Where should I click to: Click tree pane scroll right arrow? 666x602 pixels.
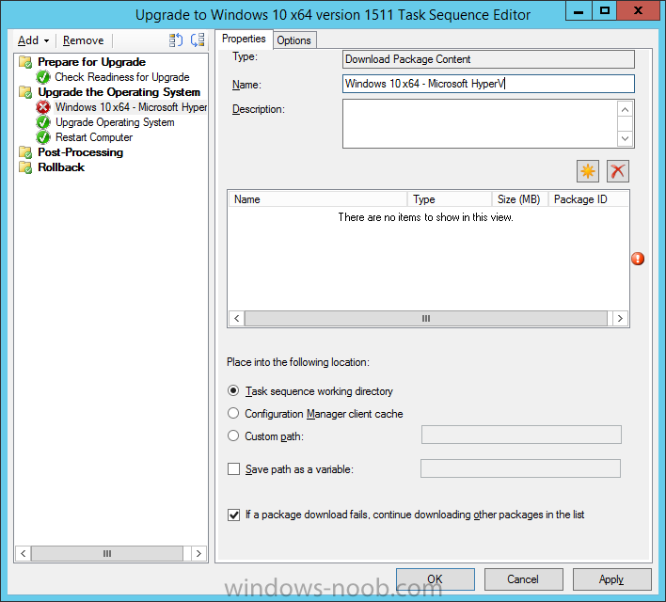(x=198, y=553)
